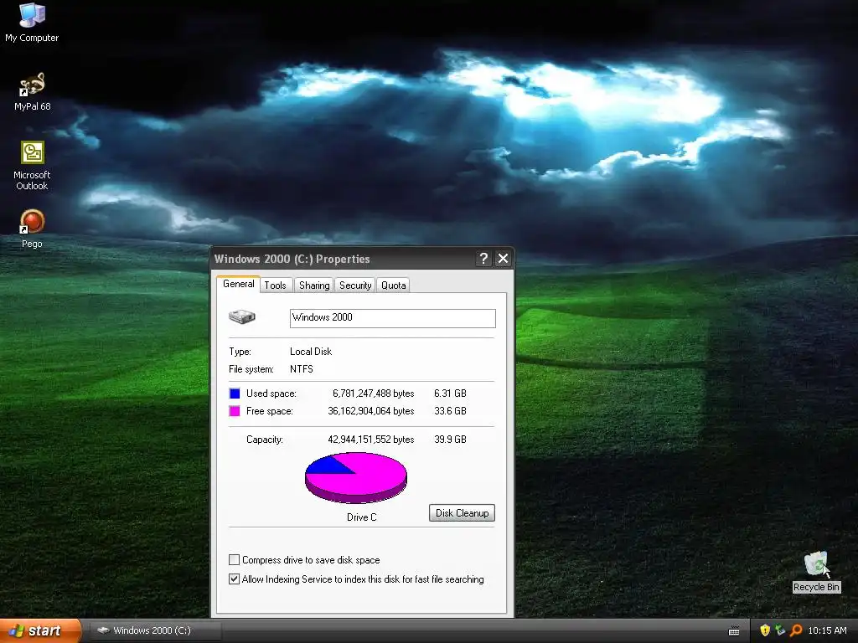Click the 42,944,151,552 bytes capacity value
Image resolution: width=858 pixels, height=643 pixels.
click(x=371, y=440)
